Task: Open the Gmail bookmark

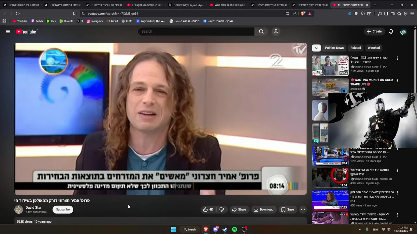Action: [x=112, y=21]
